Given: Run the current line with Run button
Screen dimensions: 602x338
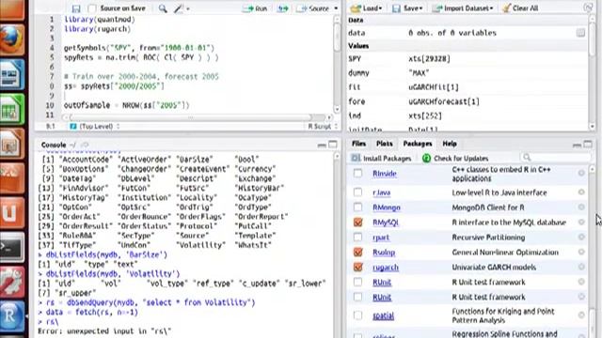Looking at the screenshot, I should (x=255, y=8).
